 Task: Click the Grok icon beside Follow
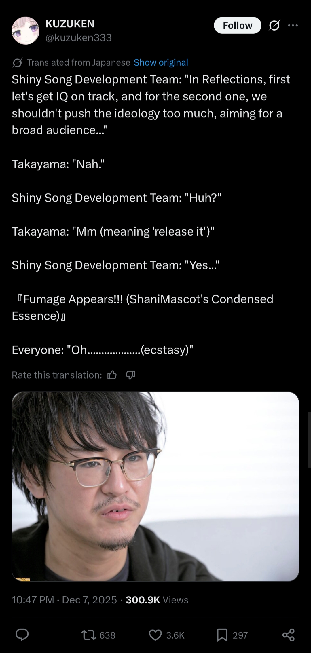274,26
